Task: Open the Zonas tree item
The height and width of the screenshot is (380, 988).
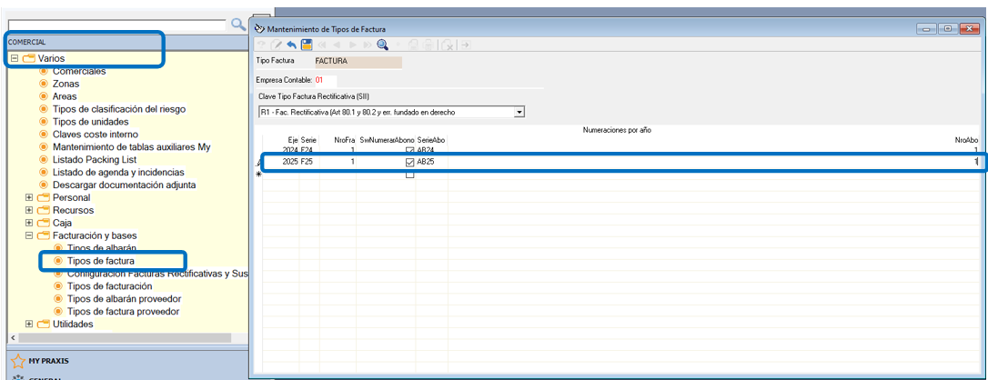Action: (66, 84)
